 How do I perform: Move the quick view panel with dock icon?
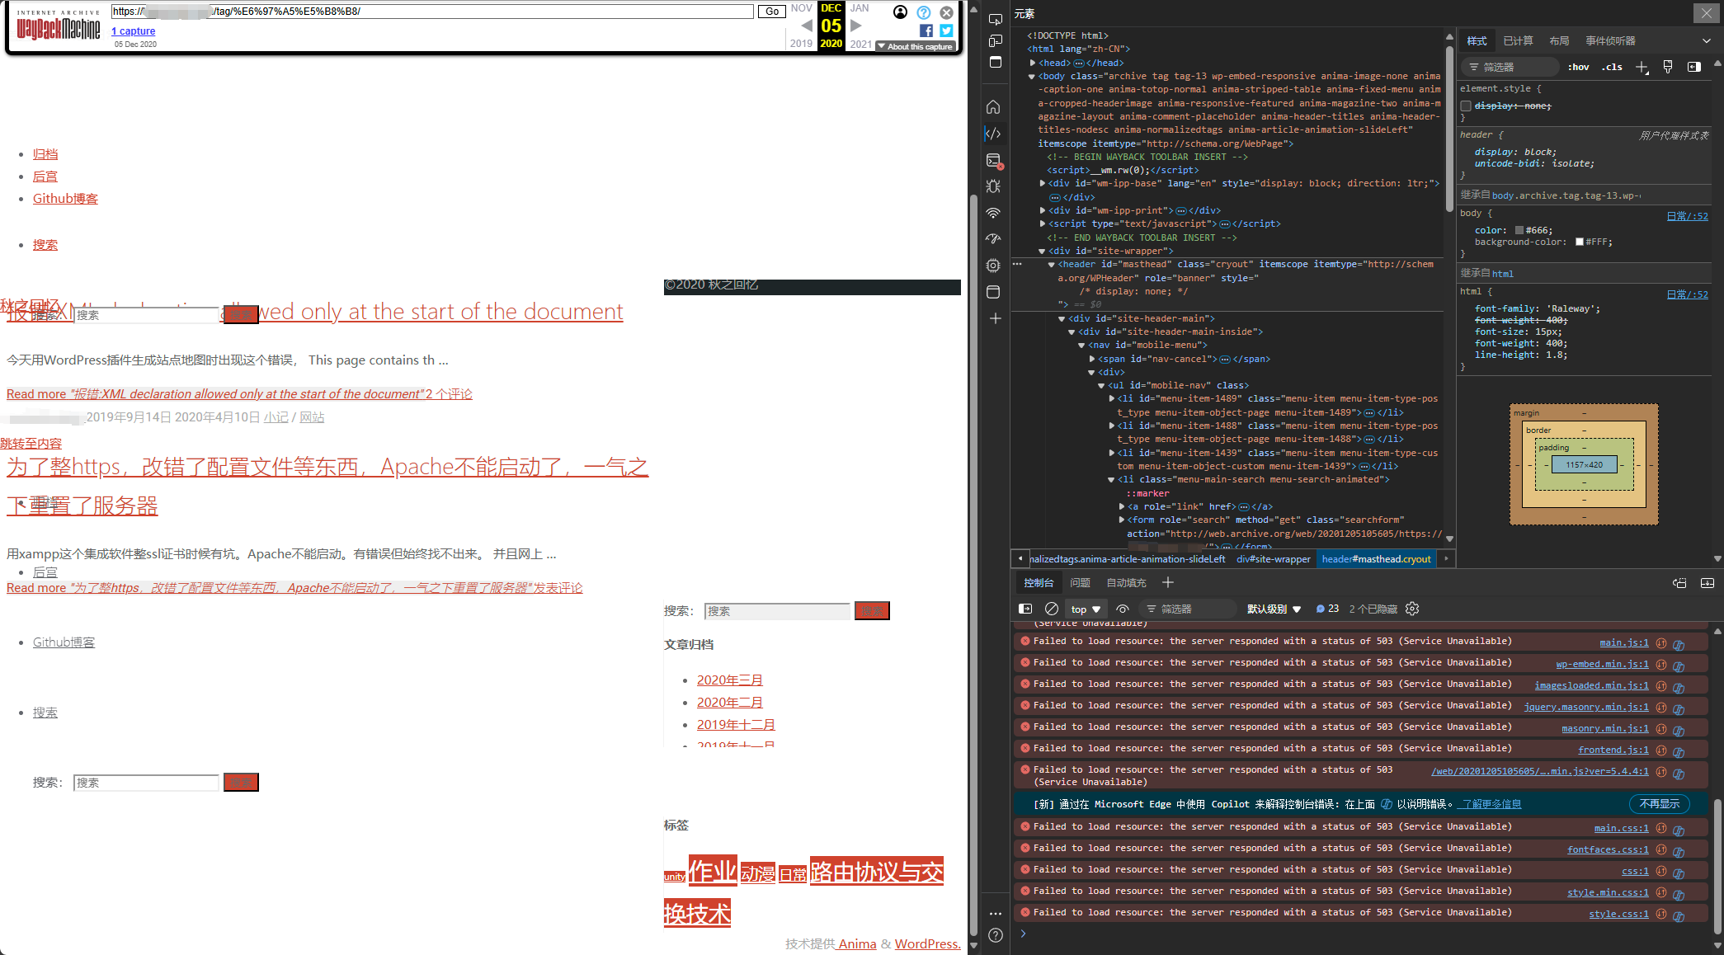tap(1679, 583)
